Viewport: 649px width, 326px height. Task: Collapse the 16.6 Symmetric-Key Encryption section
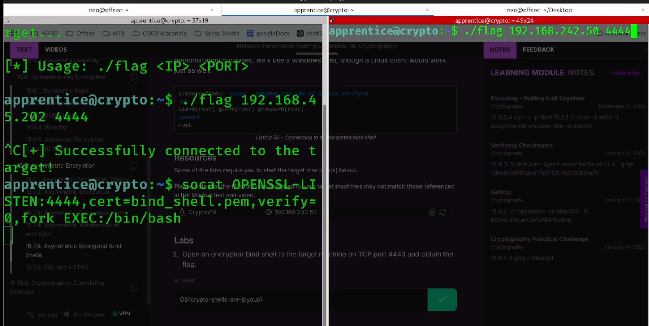(12, 77)
